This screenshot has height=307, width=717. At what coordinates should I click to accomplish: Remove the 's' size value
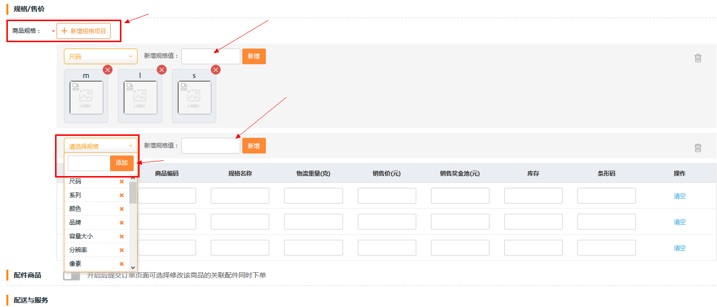click(216, 70)
